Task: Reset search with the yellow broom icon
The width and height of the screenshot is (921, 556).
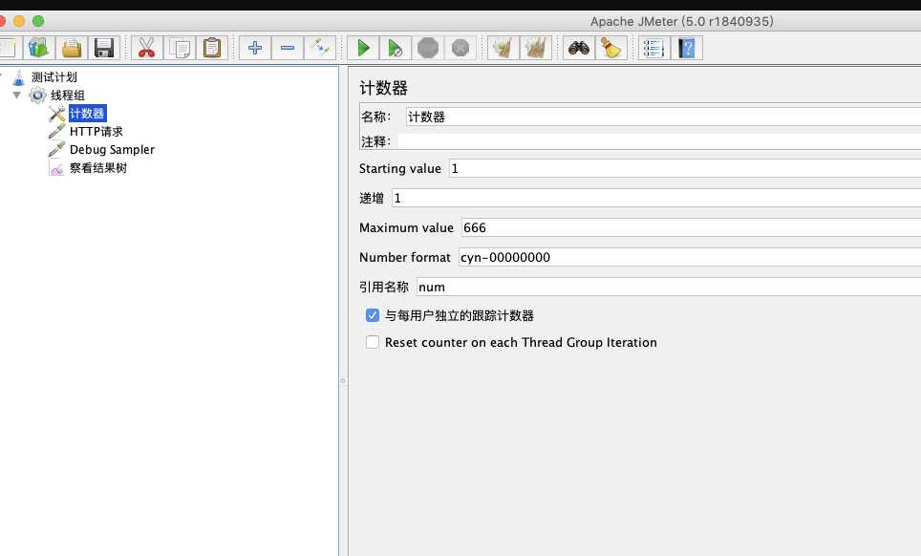Action: [611, 48]
